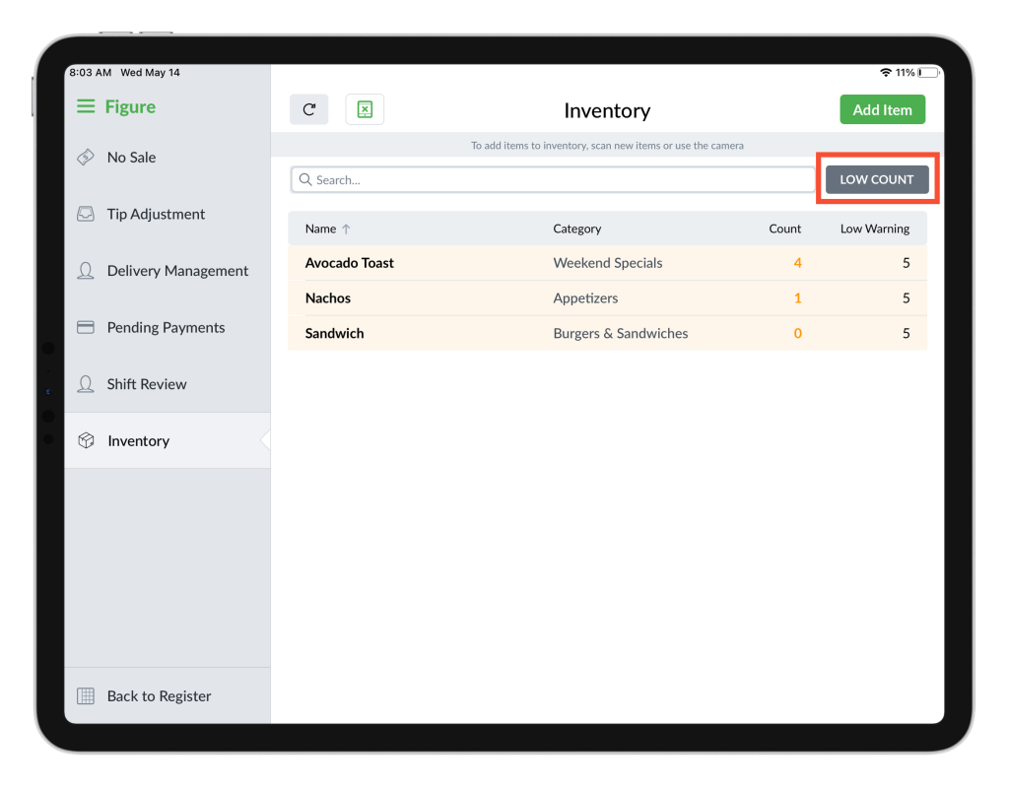Click the Shift Review person icon
Screen dimensions: 1009x788
pos(86,384)
